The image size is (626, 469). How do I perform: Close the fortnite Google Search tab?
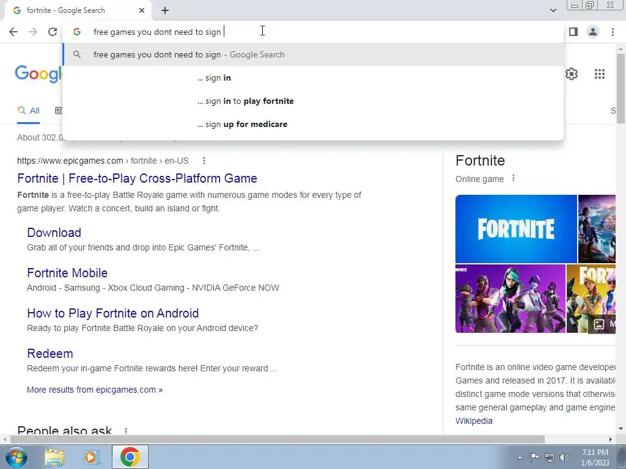[142, 10]
